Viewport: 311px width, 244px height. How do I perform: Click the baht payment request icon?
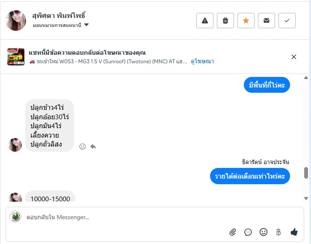coord(278,232)
